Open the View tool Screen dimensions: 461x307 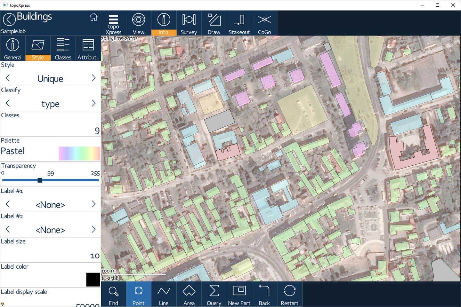[139, 23]
